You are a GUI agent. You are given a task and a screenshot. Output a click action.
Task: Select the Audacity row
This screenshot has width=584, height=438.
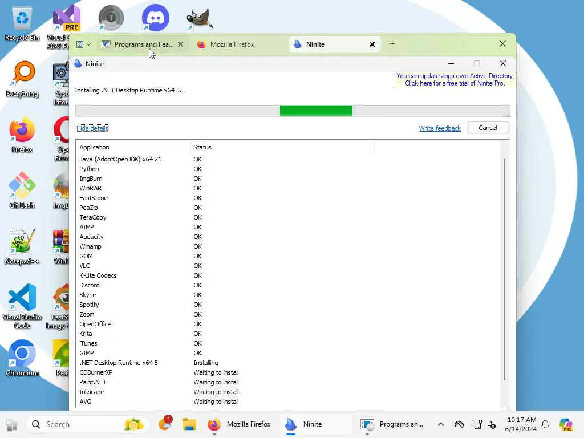coord(288,237)
